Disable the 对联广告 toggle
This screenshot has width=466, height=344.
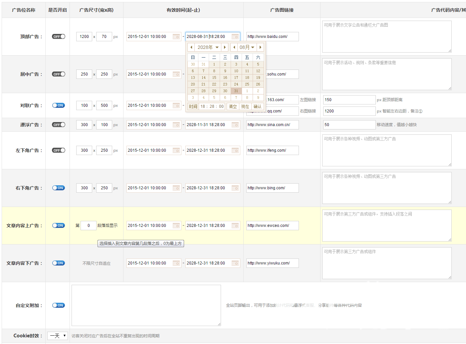pyautogui.click(x=59, y=105)
